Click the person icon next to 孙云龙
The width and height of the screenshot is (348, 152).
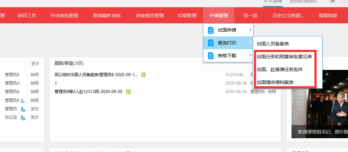(23, 118)
